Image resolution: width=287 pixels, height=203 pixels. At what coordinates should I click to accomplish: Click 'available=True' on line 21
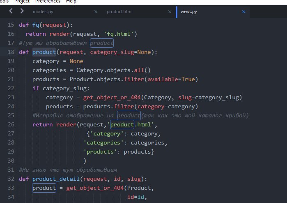(x=171, y=79)
